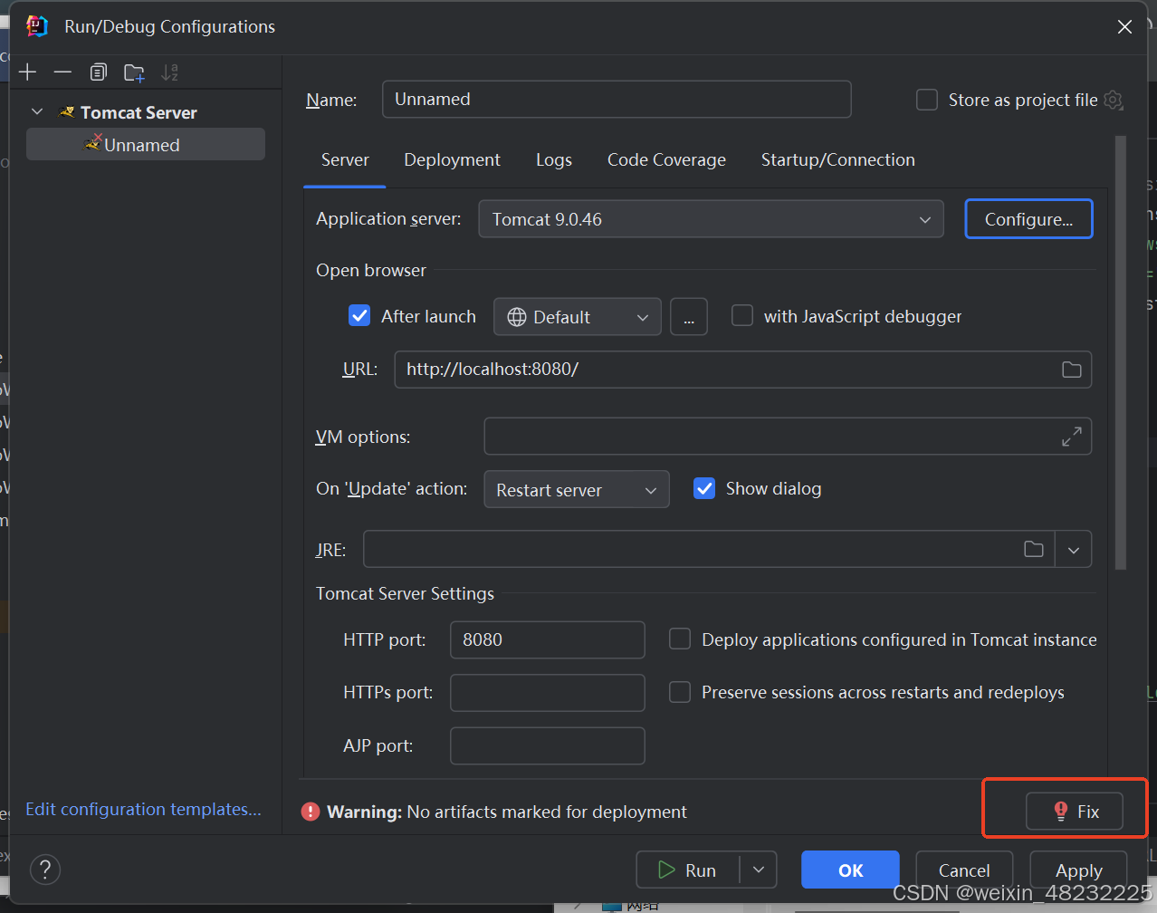Browse folder icon in JRE field

1034,549
